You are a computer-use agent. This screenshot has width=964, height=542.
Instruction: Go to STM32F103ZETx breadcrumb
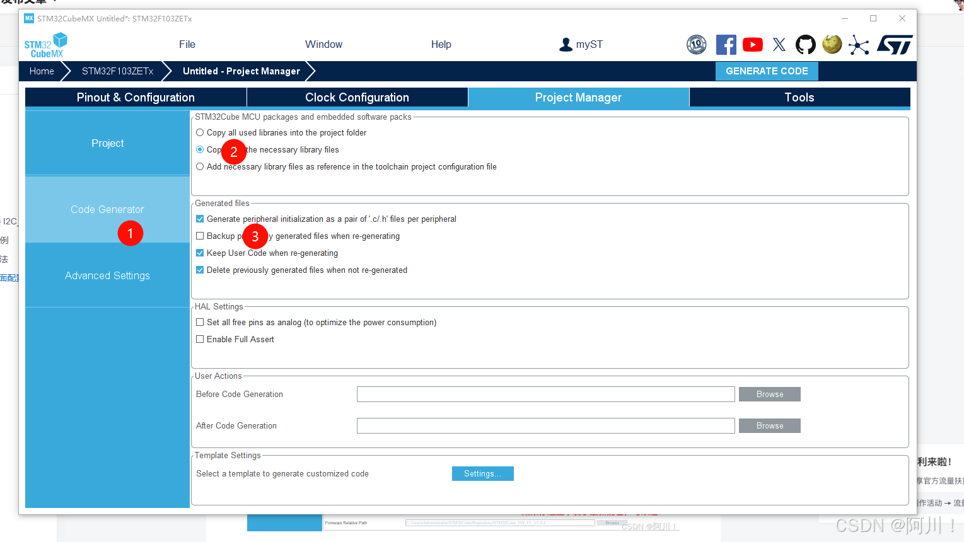(x=117, y=71)
